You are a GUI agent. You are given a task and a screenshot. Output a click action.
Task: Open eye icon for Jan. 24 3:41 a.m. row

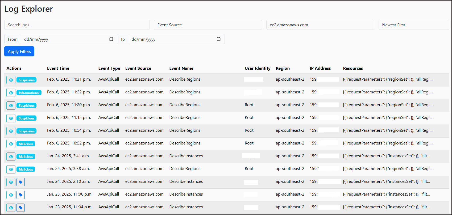click(x=11, y=157)
